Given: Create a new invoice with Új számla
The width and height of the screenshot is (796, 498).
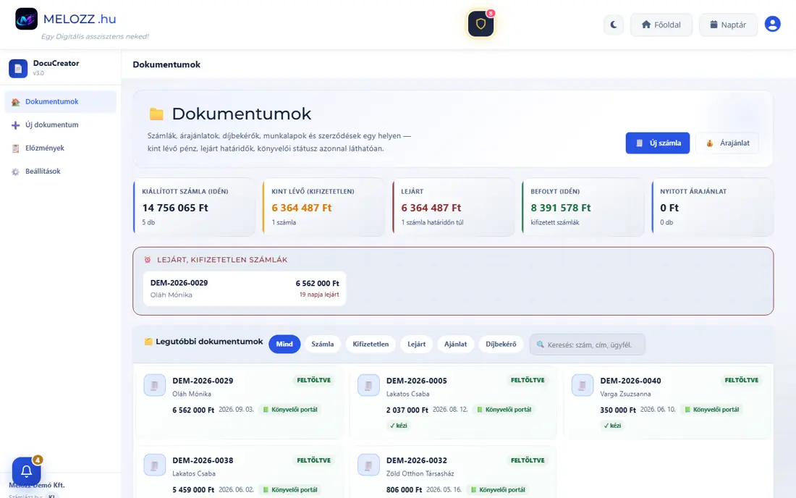Looking at the screenshot, I should click(x=657, y=143).
